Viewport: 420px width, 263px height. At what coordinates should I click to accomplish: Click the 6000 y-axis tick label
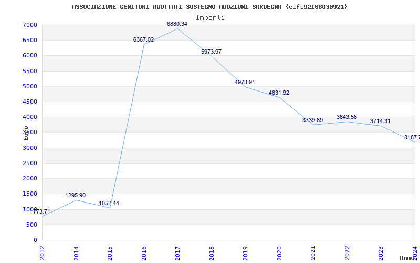click(30, 56)
